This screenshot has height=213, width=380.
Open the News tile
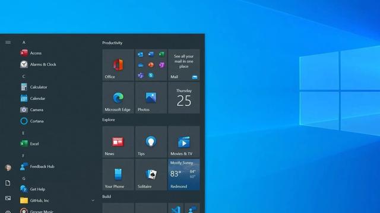(x=118, y=142)
